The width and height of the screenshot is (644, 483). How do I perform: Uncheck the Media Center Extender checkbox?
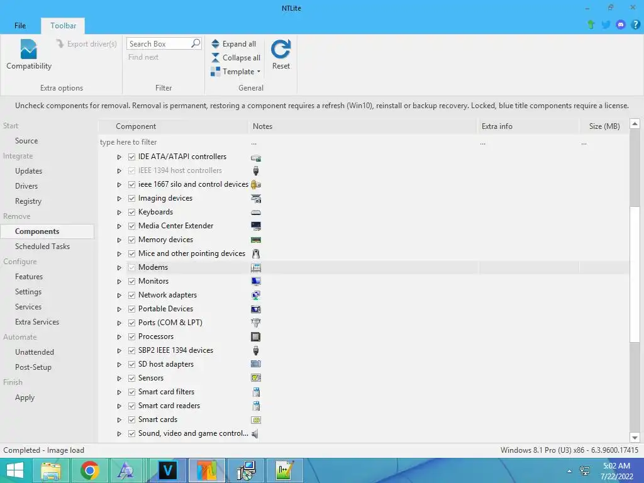131,226
